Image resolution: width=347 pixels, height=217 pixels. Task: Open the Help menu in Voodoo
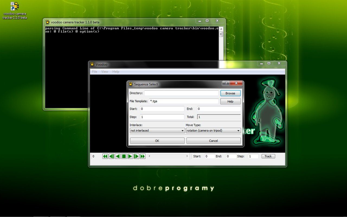click(x=116, y=72)
